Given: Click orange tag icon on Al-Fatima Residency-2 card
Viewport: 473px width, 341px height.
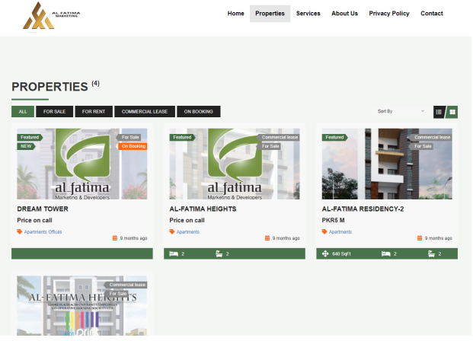Looking at the screenshot, I should 324,232.
